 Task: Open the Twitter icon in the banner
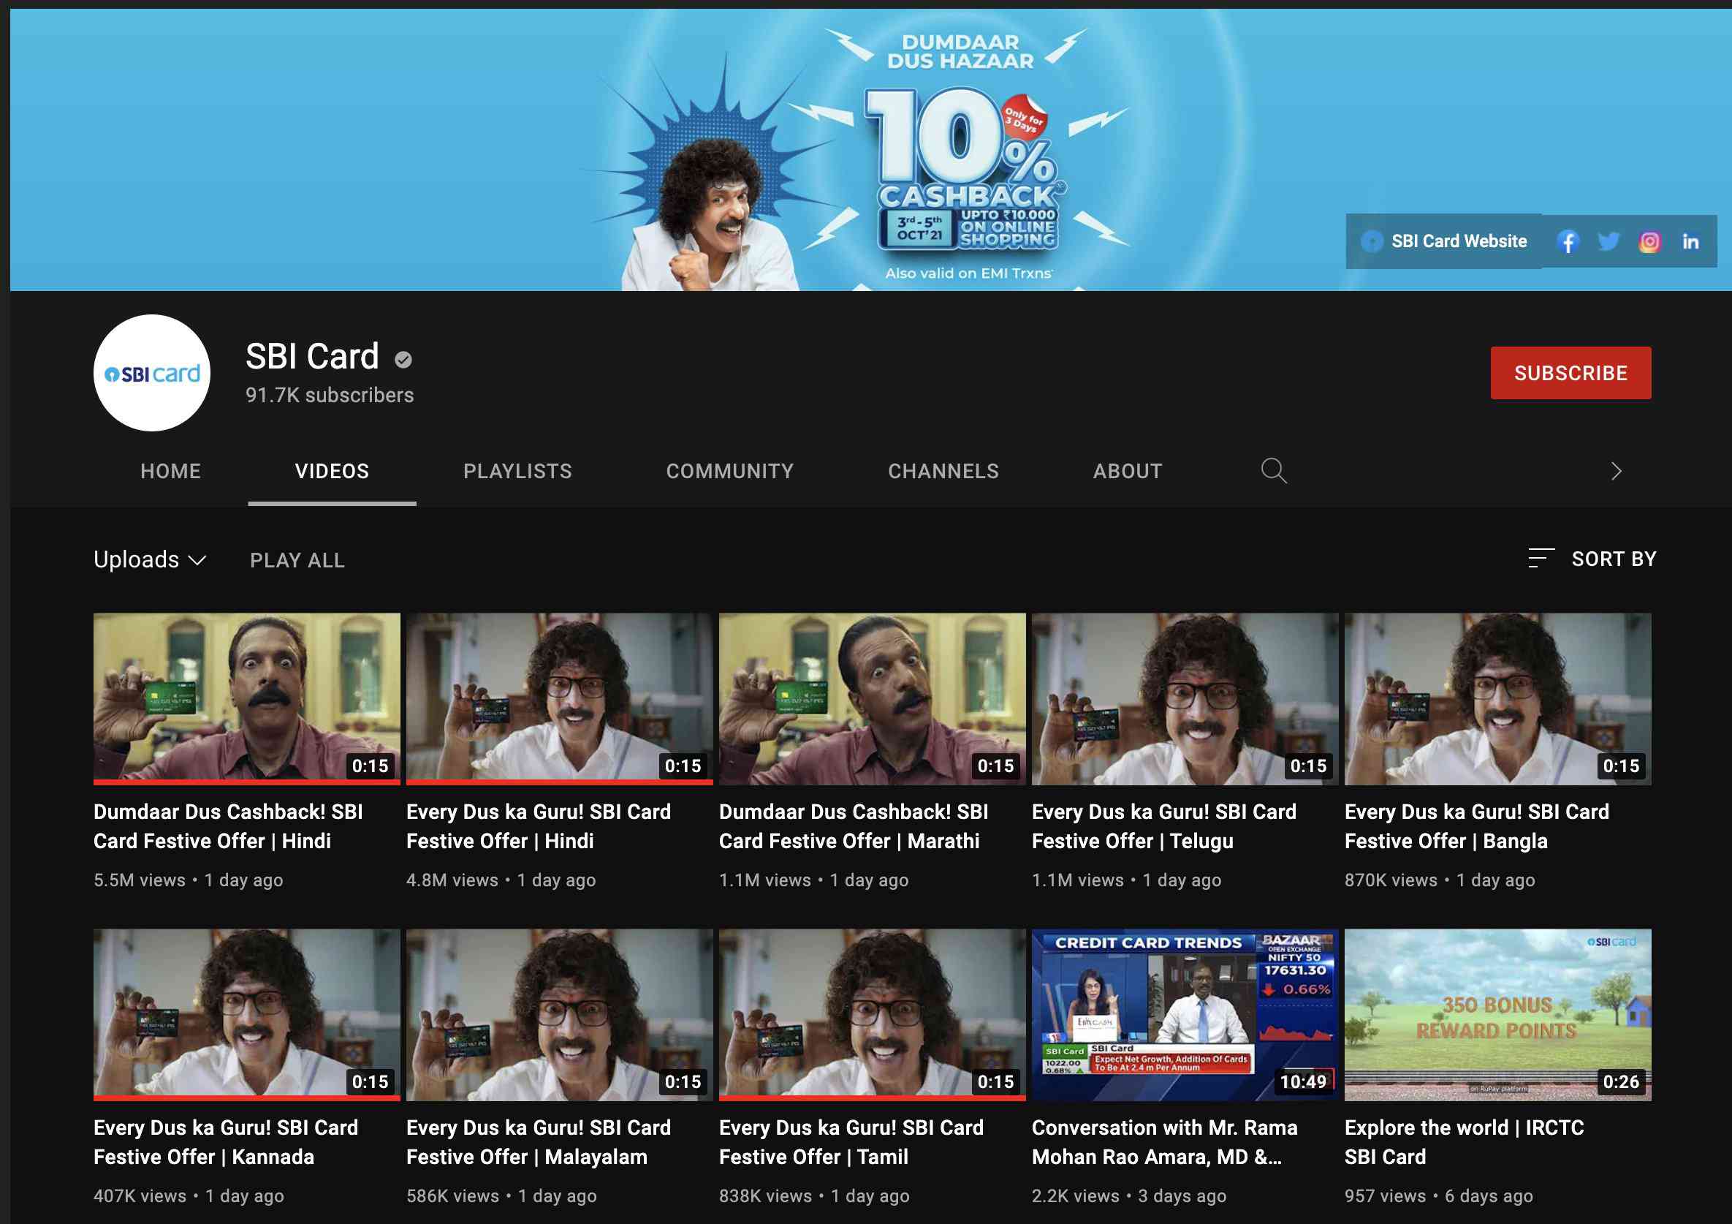[1608, 241]
